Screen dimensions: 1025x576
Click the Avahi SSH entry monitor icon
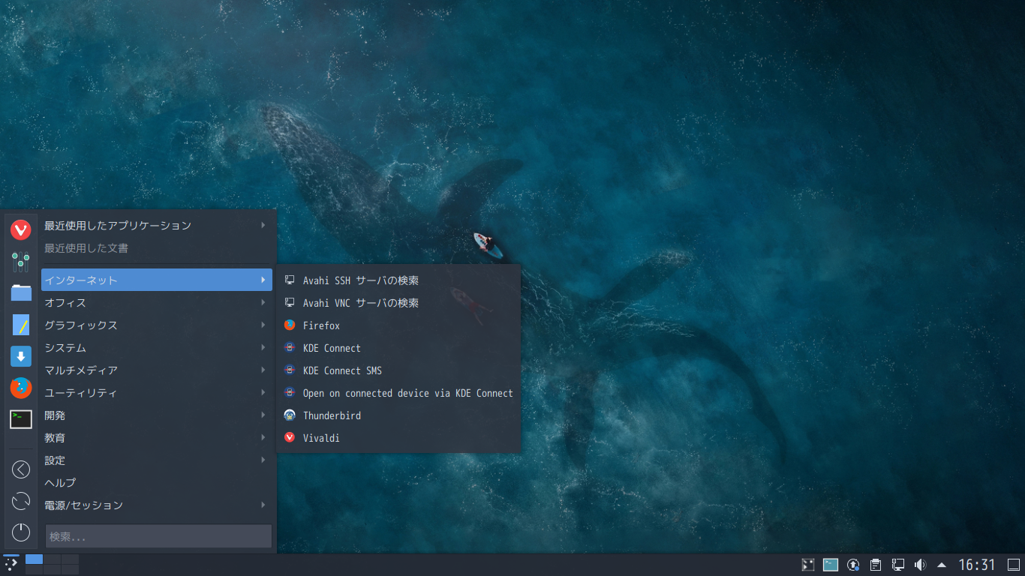(x=290, y=280)
